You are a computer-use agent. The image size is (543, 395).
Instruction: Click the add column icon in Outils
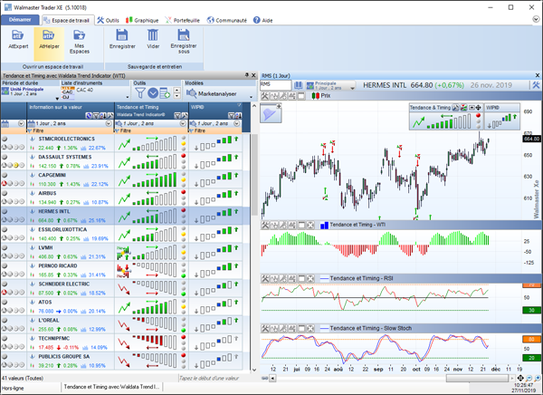165,93
